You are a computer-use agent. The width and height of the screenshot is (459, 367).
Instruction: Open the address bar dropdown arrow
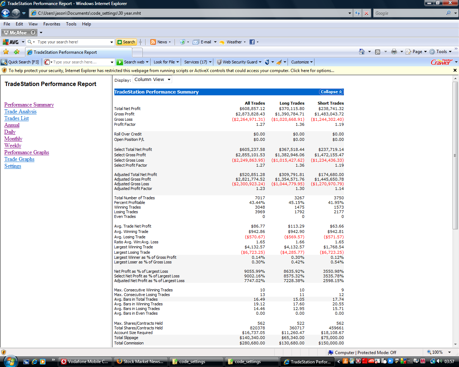coord(350,13)
